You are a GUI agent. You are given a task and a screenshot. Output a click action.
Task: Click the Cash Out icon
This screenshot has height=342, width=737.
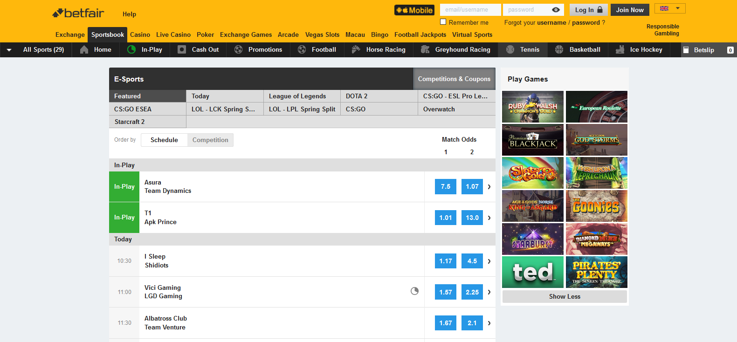pyautogui.click(x=182, y=49)
